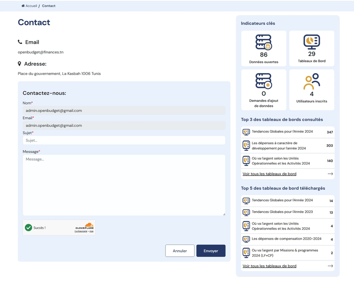Select Contact breadcrumb item
Viewport: 354px width, 282px height.
[x=49, y=6]
